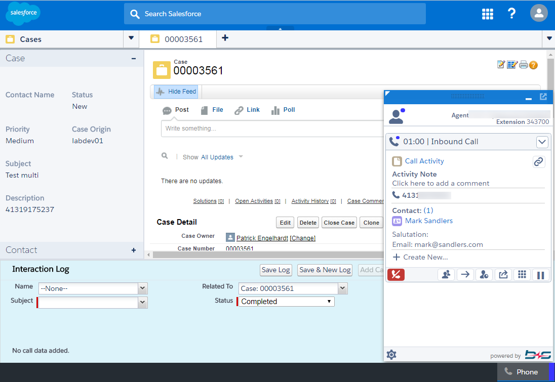Open the console tabs overflow dropdown
The width and height of the screenshot is (555, 382).
point(549,38)
